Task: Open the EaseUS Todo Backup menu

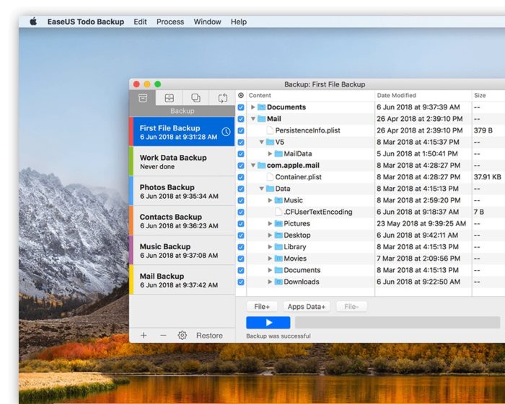Action: (86, 22)
